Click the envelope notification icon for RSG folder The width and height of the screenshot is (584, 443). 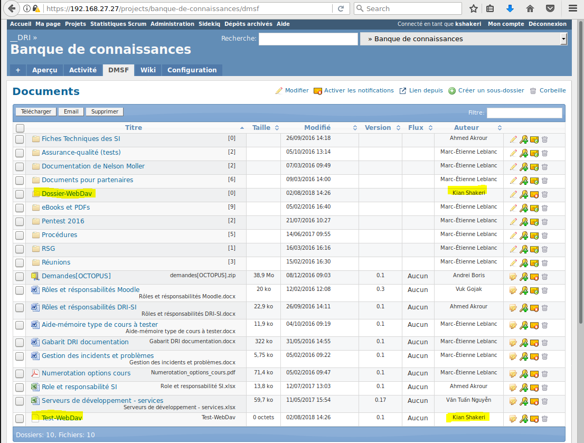[x=534, y=249]
